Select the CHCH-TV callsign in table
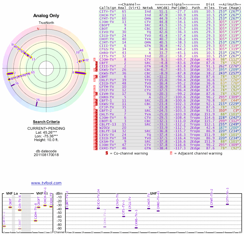This screenshot has height=235, width=244. [x=106, y=15]
